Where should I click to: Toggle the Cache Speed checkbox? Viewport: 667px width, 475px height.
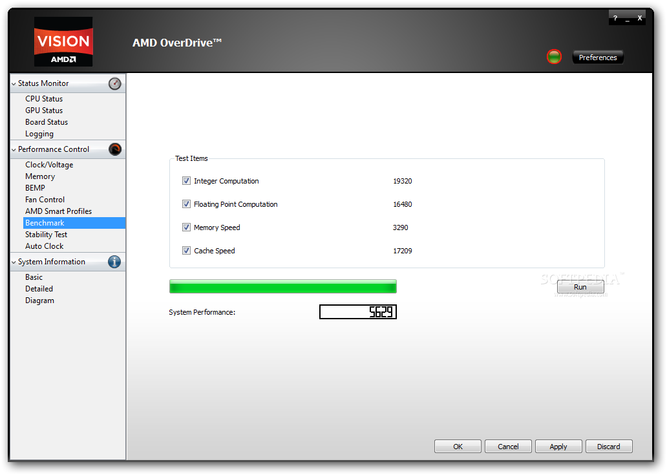coord(186,251)
